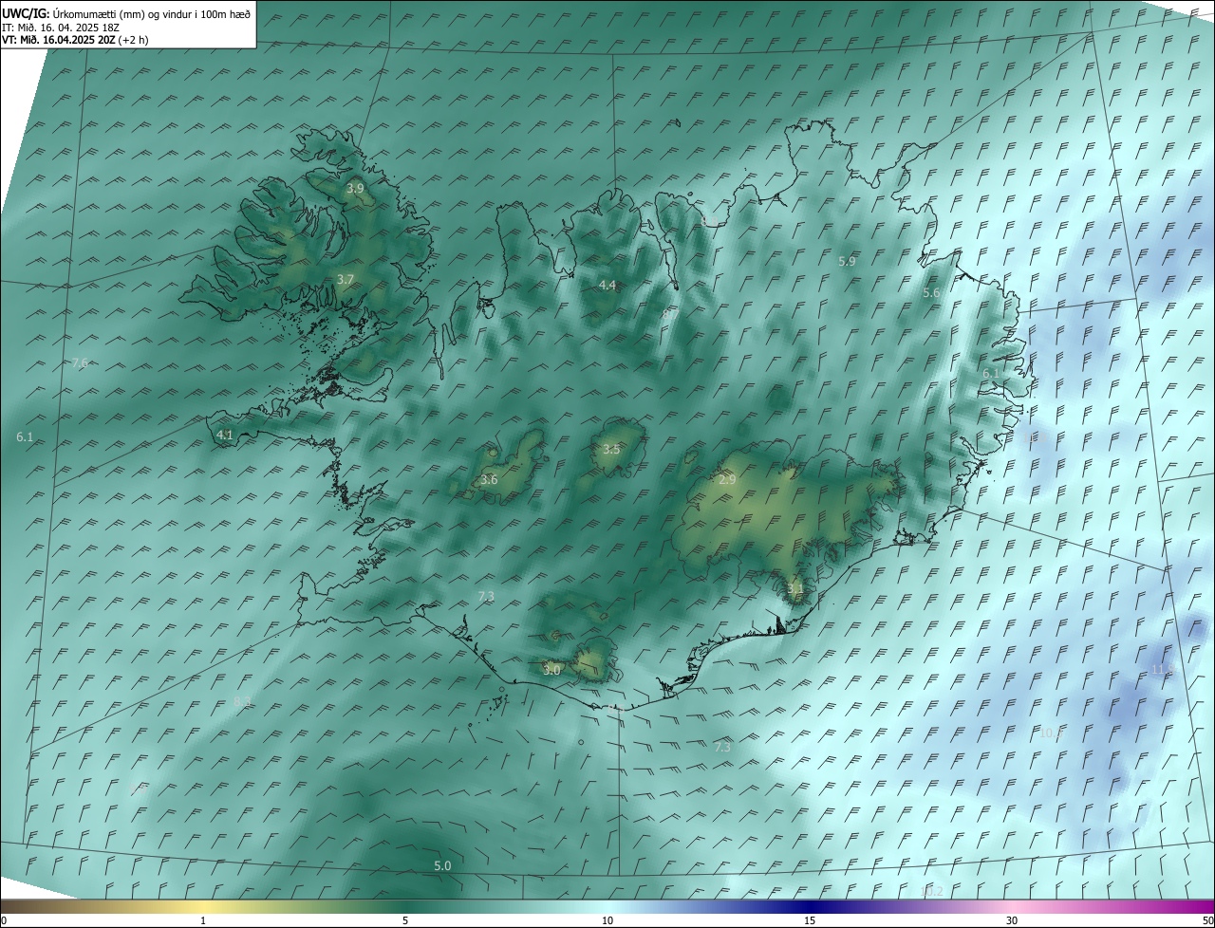Click the dark navy part of the color scale above '15'
This screenshot has width=1215, height=928.
point(810,906)
